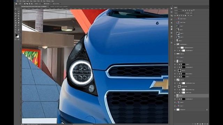This screenshot has width=223, height=125.
Task: Click Background layer lock icon
Action: 207,110
